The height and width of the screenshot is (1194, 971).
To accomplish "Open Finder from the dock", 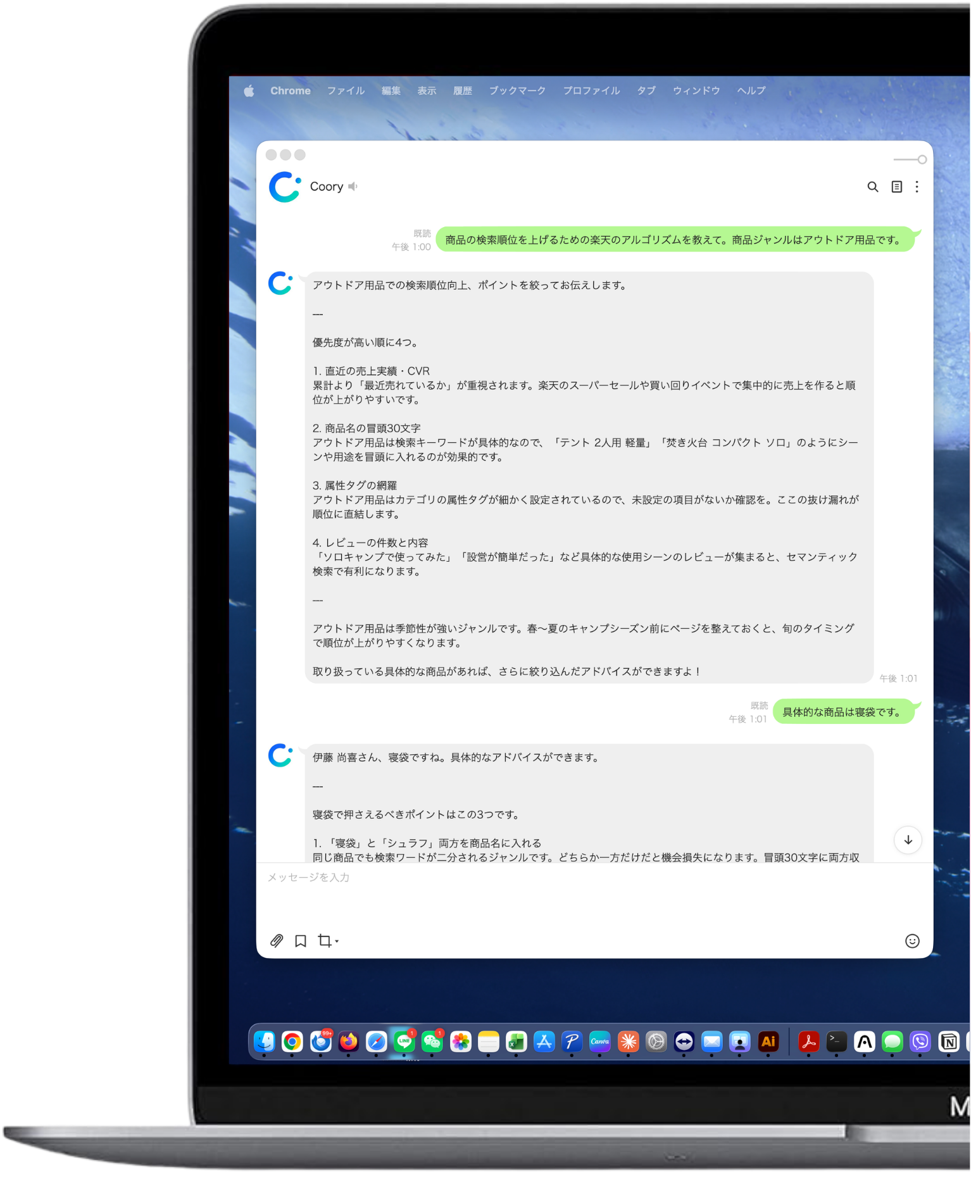I will click(264, 1042).
